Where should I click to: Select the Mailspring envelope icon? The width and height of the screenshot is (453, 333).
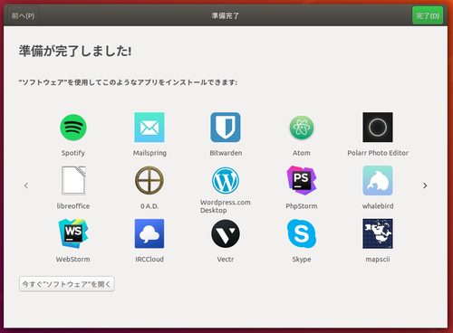coord(149,128)
